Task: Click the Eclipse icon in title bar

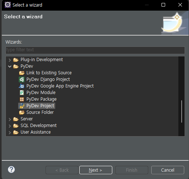Action: click(x=8, y=5)
